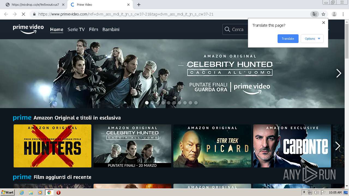Open Amazon Original e titoli in esclusiva
Image resolution: width=349 pixels, height=196 pixels.
point(77,118)
